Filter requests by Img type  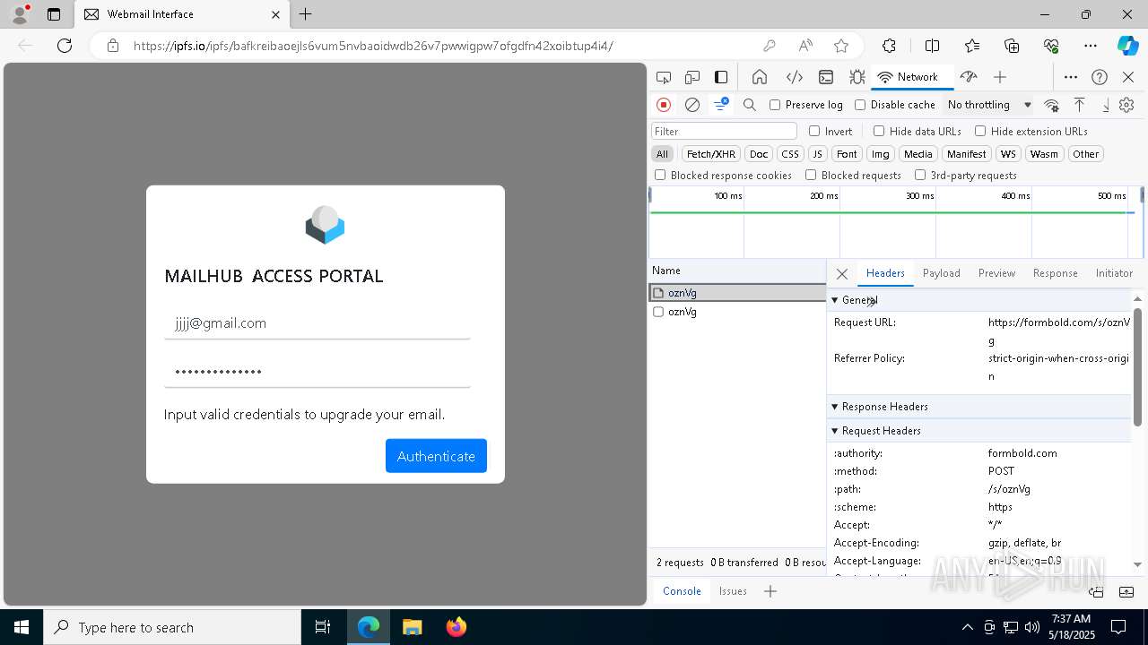coord(881,154)
